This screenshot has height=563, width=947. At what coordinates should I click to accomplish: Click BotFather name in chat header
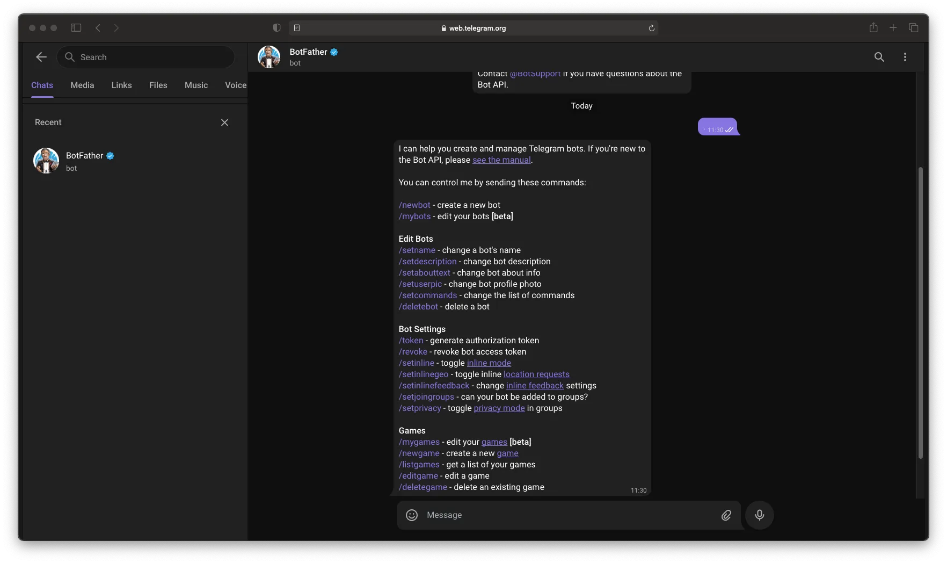point(308,52)
